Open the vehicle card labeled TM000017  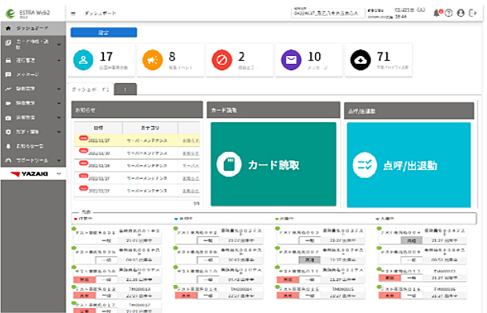118,307
